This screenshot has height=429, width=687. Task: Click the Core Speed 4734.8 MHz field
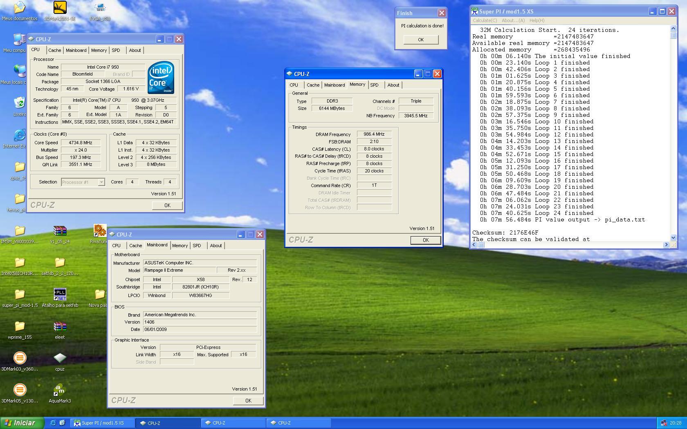click(x=81, y=143)
